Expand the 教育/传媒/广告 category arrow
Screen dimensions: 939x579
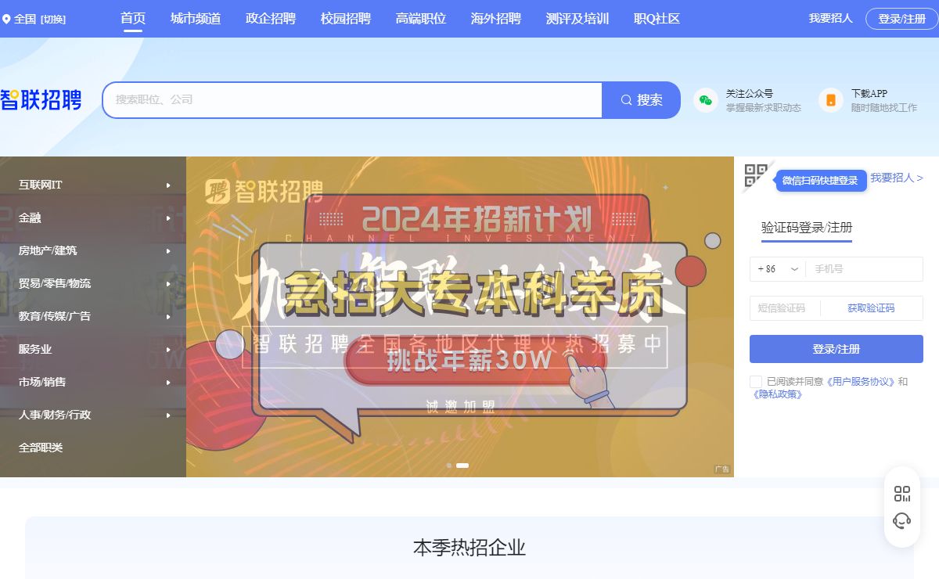(168, 317)
